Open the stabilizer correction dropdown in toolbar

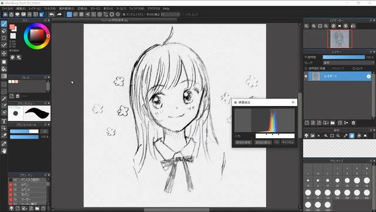[170, 15]
